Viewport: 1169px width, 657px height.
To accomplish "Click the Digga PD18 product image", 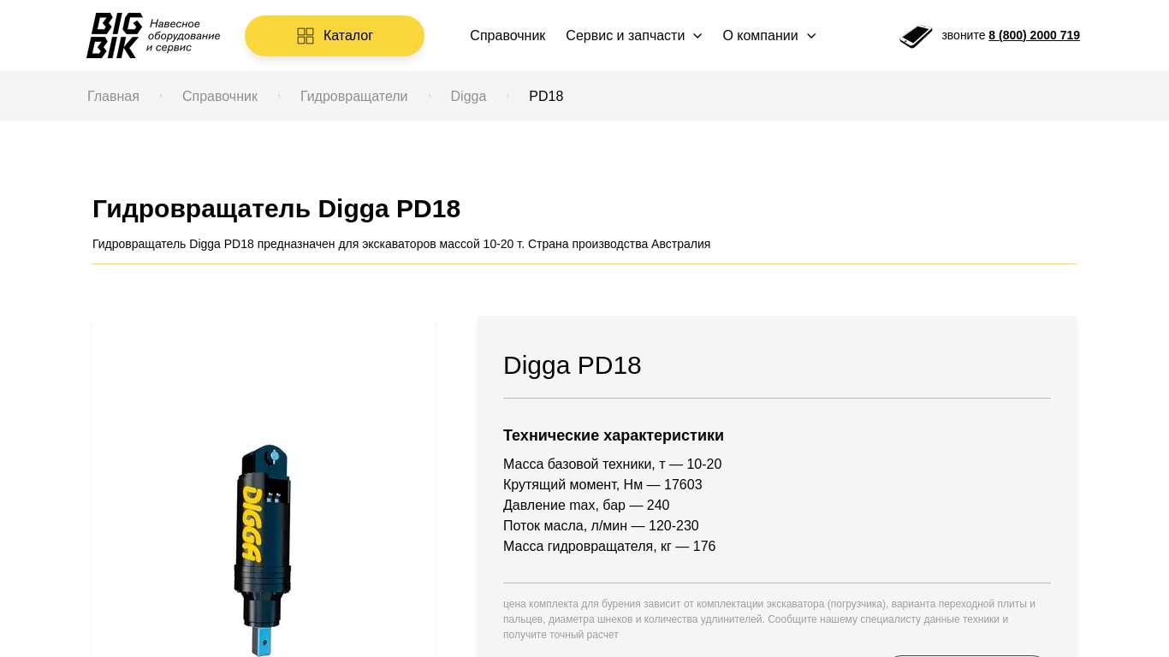I will pyautogui.click(x=263, y=549).
